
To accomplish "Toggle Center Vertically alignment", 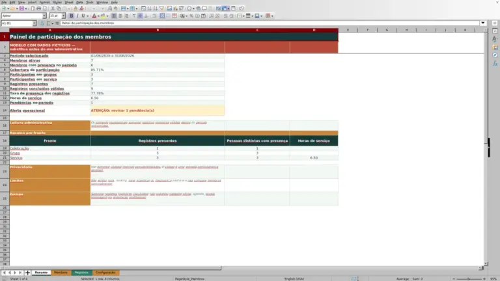I will click(141, 16).
